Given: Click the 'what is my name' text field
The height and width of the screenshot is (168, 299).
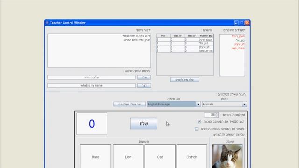Looking at the screenshot, I should [92, 85].
